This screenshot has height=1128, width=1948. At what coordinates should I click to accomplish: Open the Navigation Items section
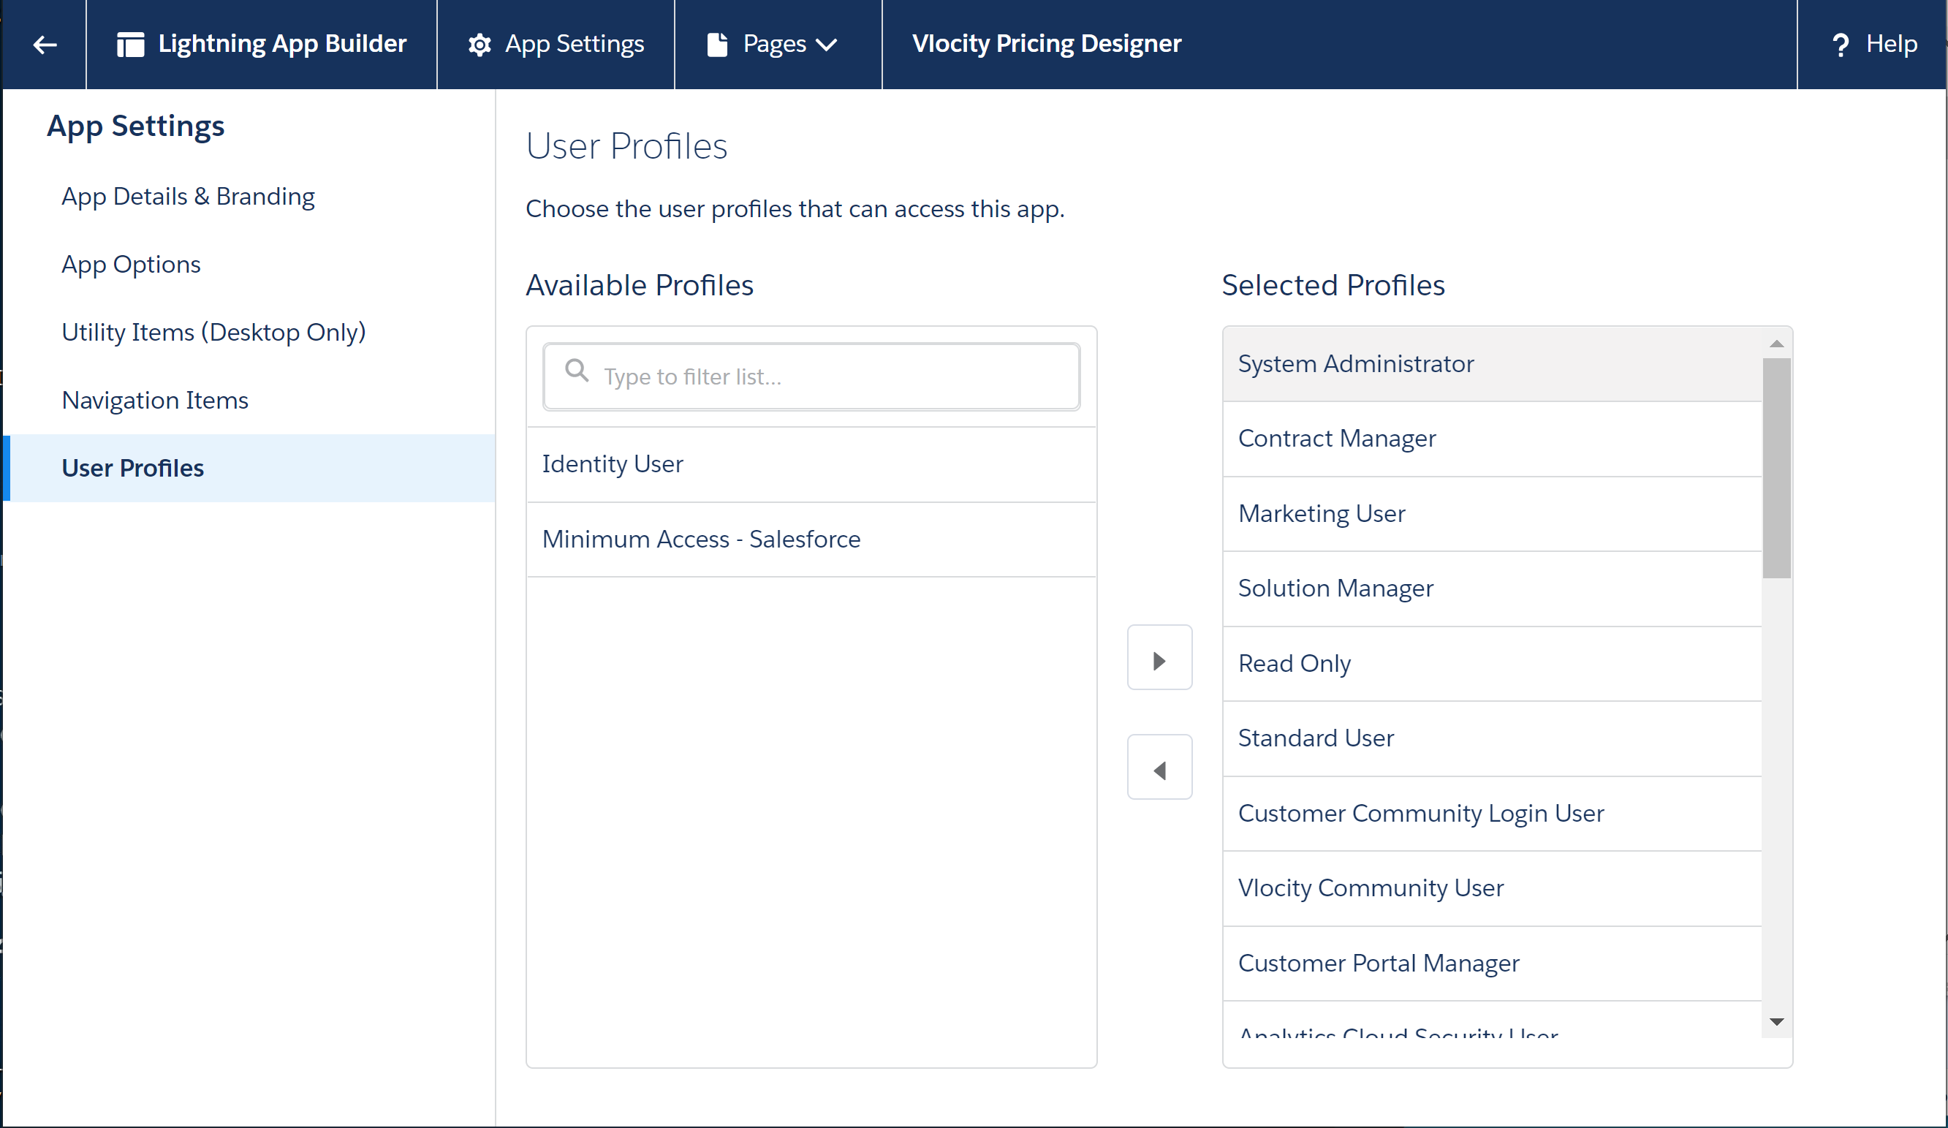(155, 400)
